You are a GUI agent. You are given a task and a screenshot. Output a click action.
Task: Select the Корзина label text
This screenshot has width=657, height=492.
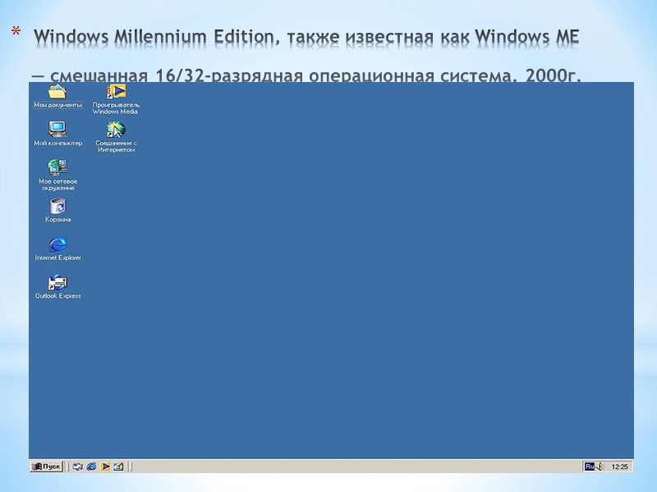coord(56,218)
